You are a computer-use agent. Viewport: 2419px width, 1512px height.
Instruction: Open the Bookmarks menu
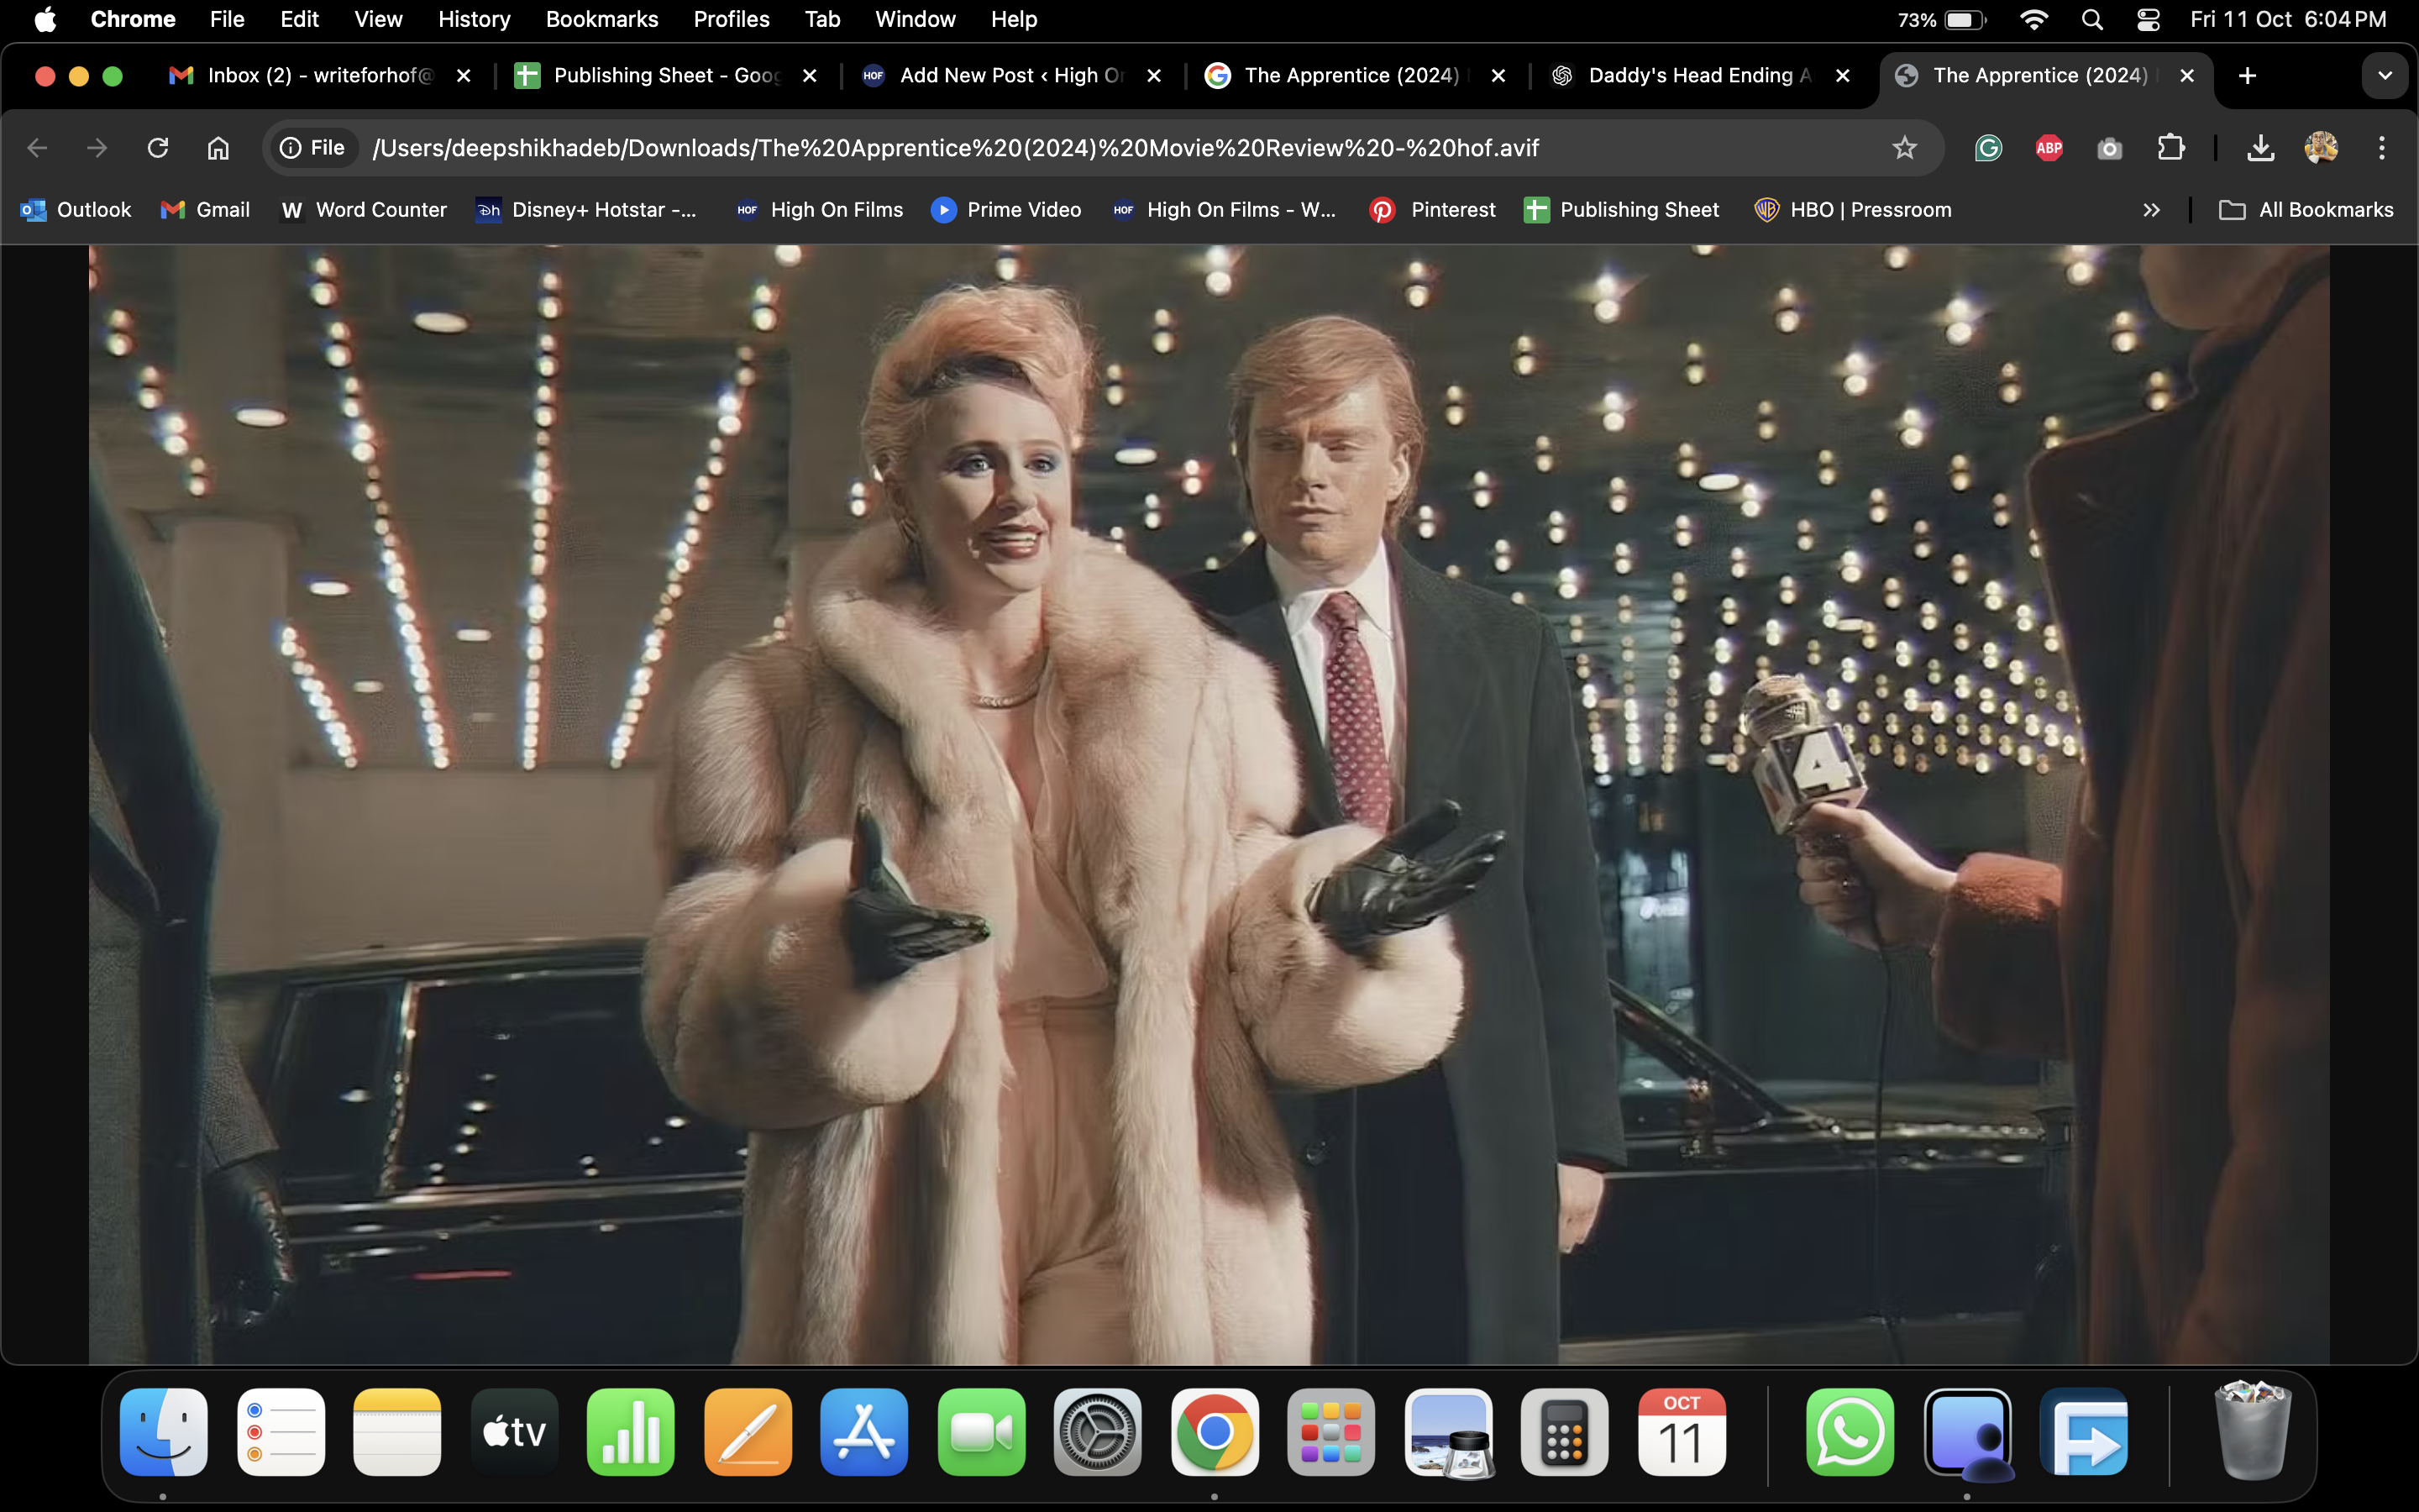point(601,20)
